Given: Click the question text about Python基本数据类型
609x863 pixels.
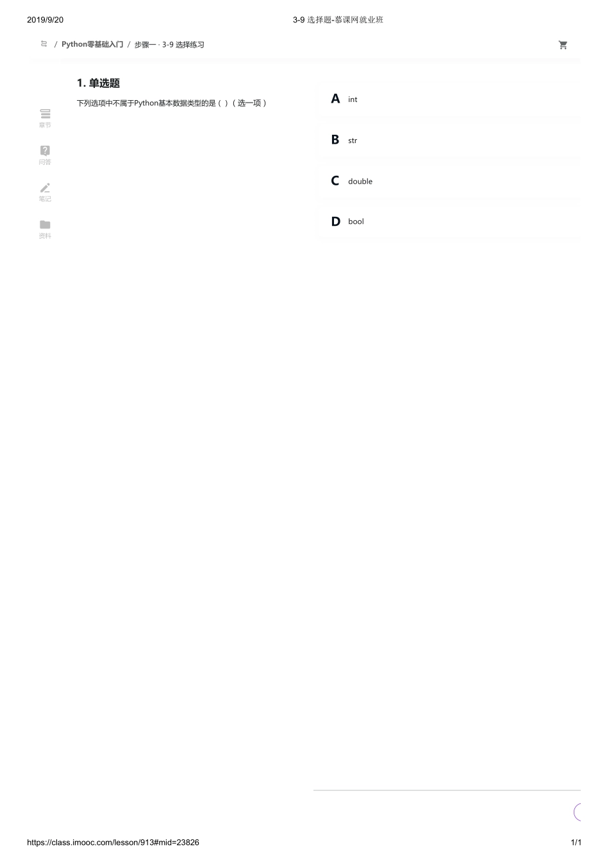Looking at the screenshot, I should tap(172, 103).
